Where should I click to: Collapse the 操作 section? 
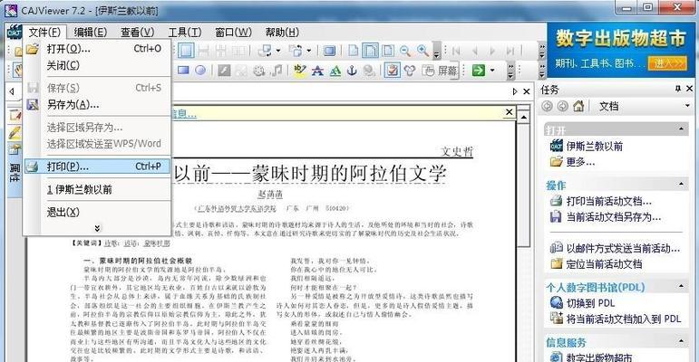pos(681,184)
